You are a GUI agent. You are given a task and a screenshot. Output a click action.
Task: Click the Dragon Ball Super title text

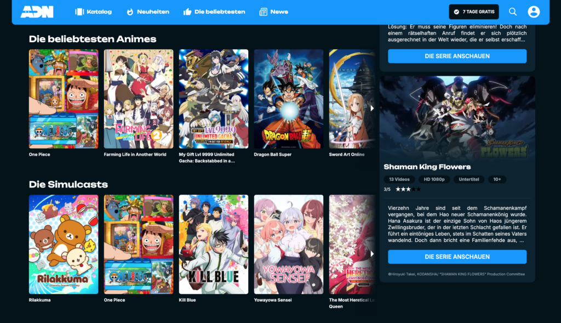click(x=273, y=155)
